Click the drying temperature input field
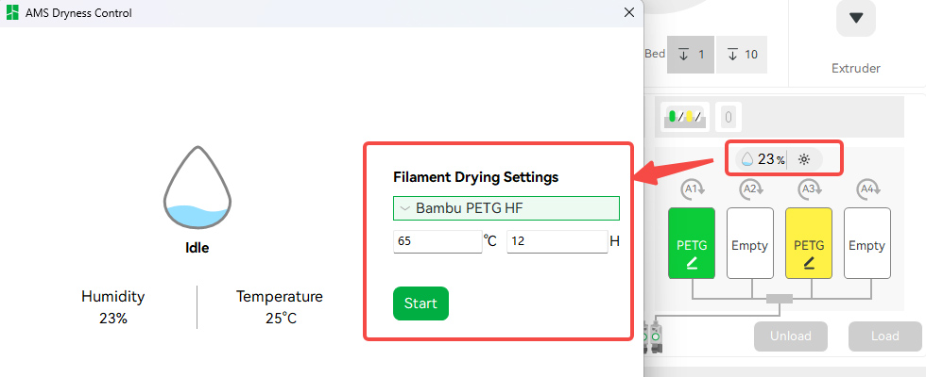Screen dimensions: 926x377 click(x=437, y=241)
